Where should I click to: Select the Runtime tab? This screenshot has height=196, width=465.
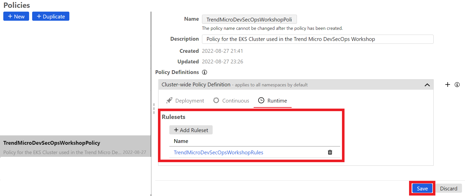(273, 101)
